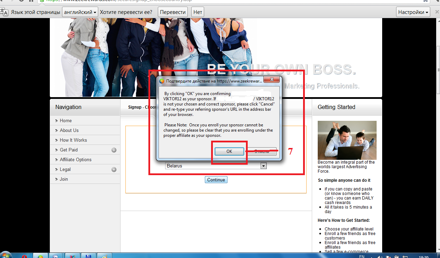Click the 'Choose your affiliate level' bullet
Viewport: 440px width, 258px height.
click(x=349, y=229)
